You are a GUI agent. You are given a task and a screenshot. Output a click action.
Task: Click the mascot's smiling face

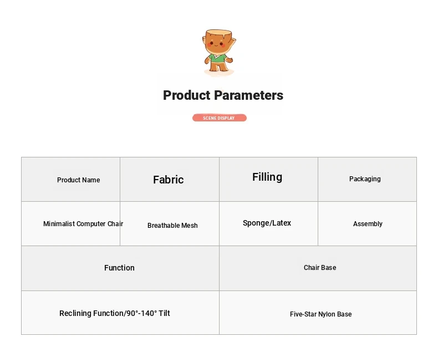click(216, 44)
